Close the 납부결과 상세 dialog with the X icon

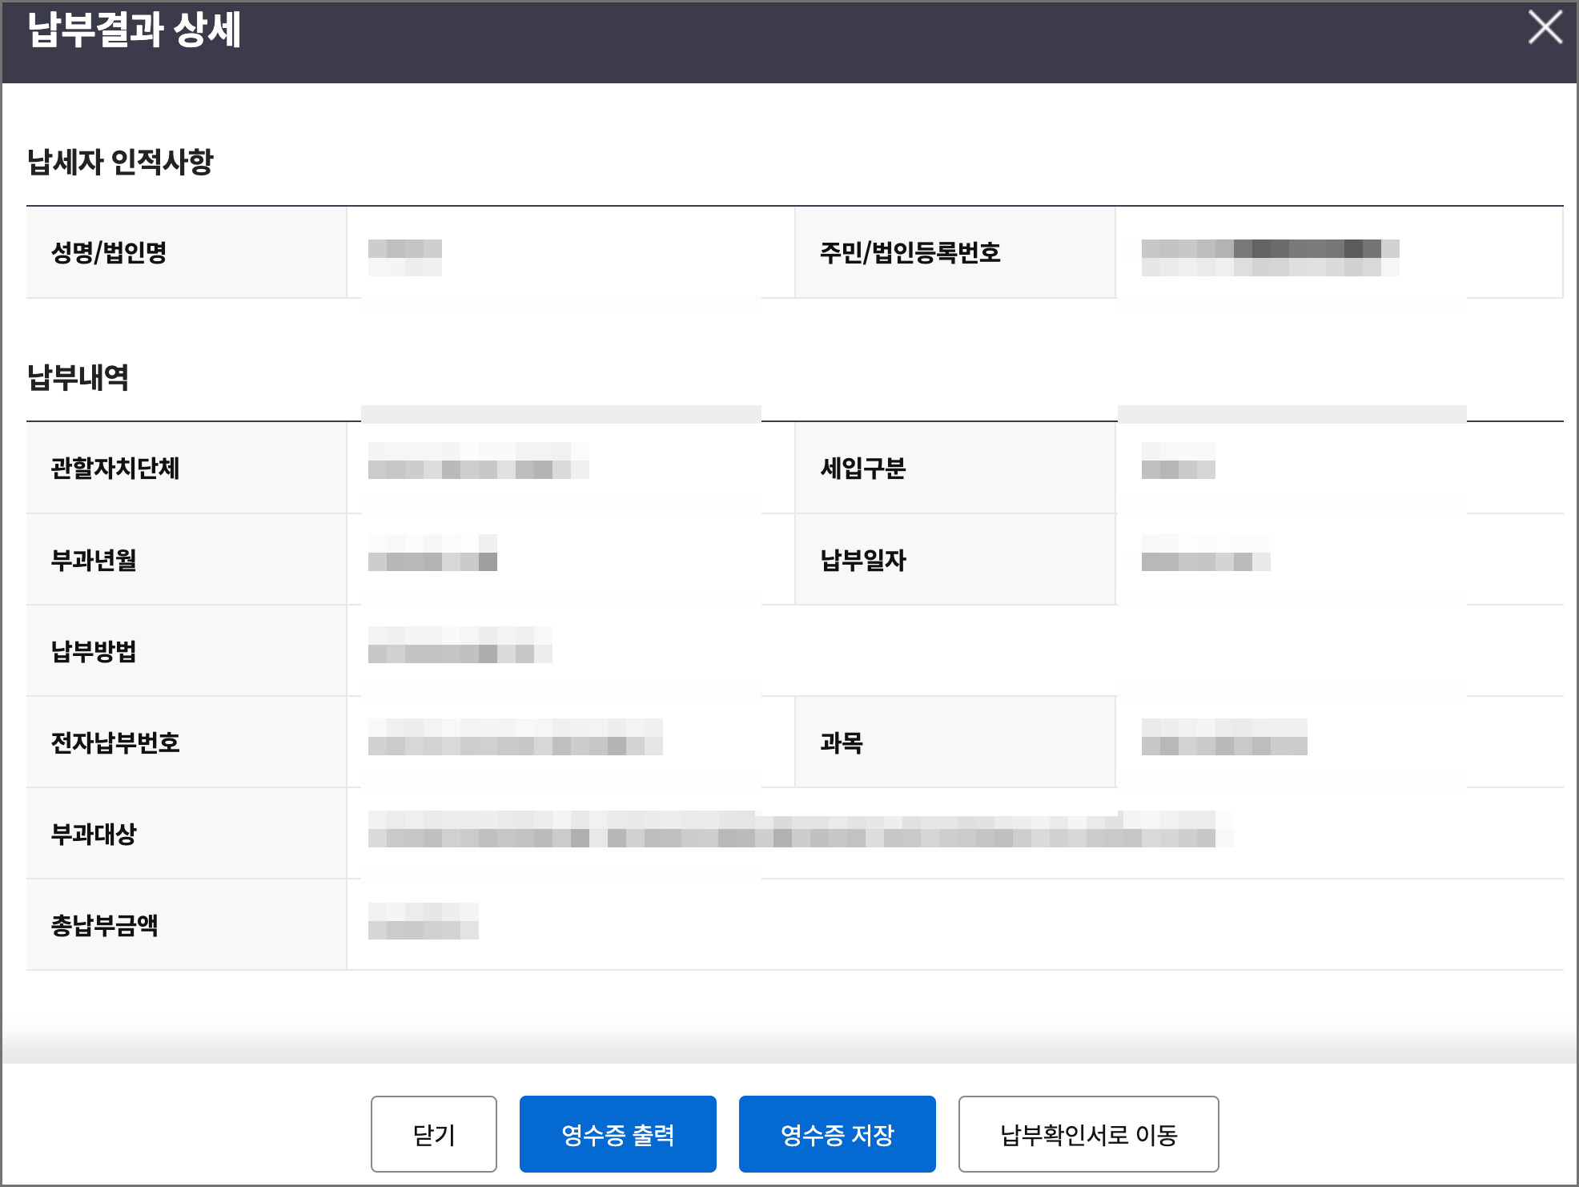[1544, 30]
